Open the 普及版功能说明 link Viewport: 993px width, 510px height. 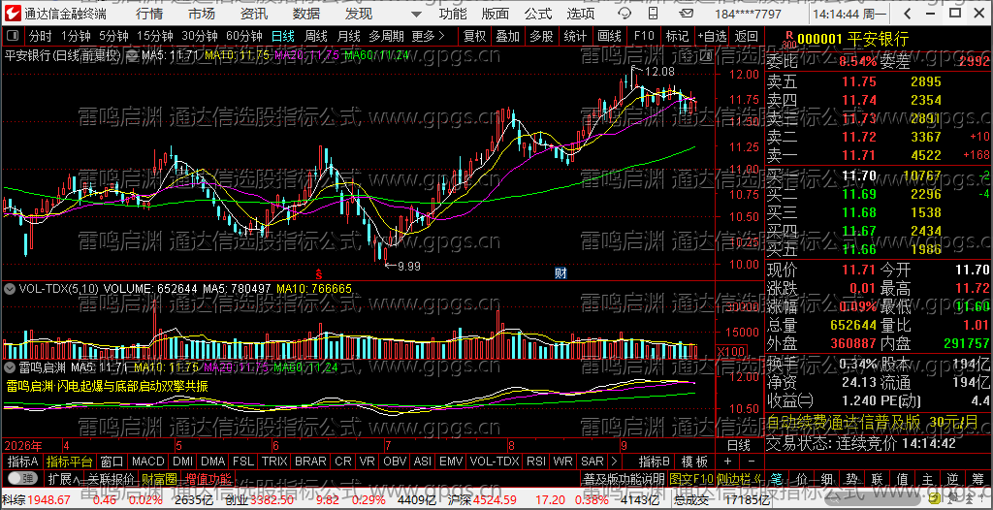624,478
